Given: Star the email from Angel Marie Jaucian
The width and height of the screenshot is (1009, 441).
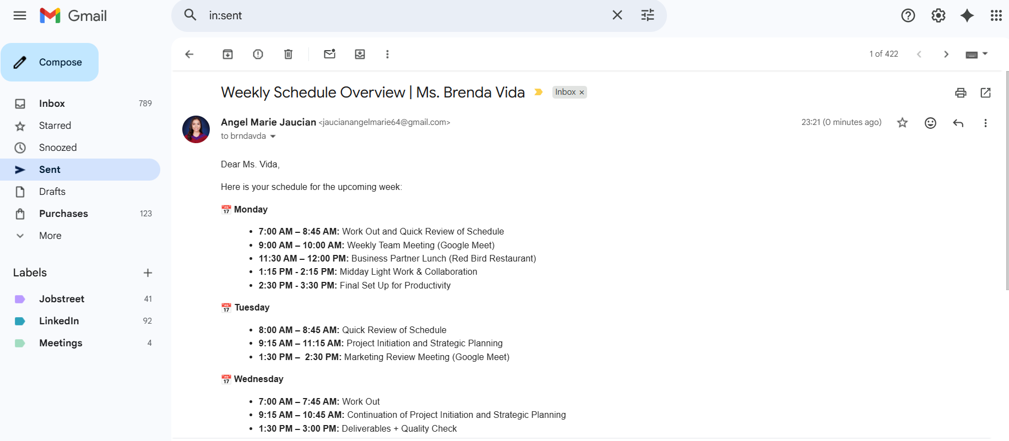Looking at the screenshot, I should click(902, 123).
